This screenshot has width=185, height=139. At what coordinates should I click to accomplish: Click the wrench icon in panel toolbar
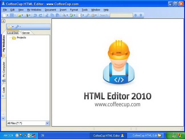tap(17, 27)
